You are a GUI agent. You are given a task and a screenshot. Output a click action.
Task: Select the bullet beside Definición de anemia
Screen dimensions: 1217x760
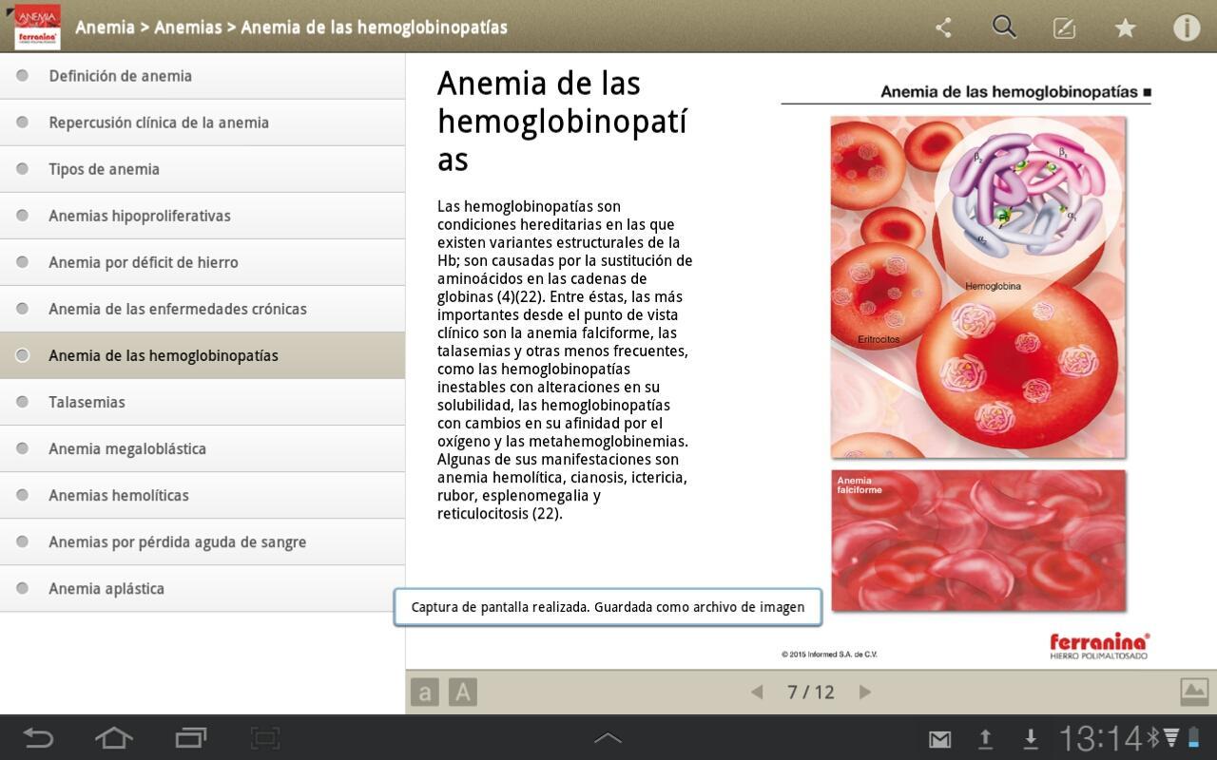coord(22,75)
